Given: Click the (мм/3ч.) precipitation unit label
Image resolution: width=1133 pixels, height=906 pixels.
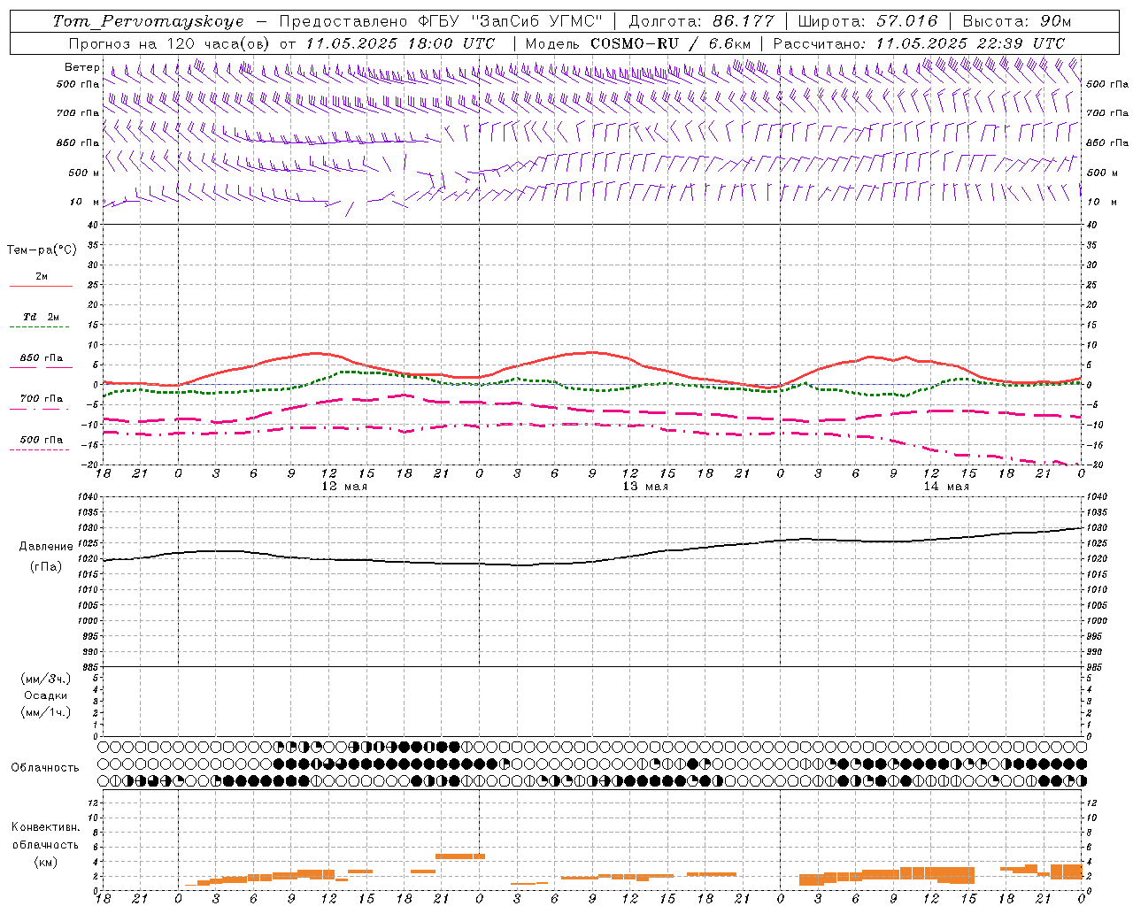Looking at the screenshot, I should (x=45, y=679).
